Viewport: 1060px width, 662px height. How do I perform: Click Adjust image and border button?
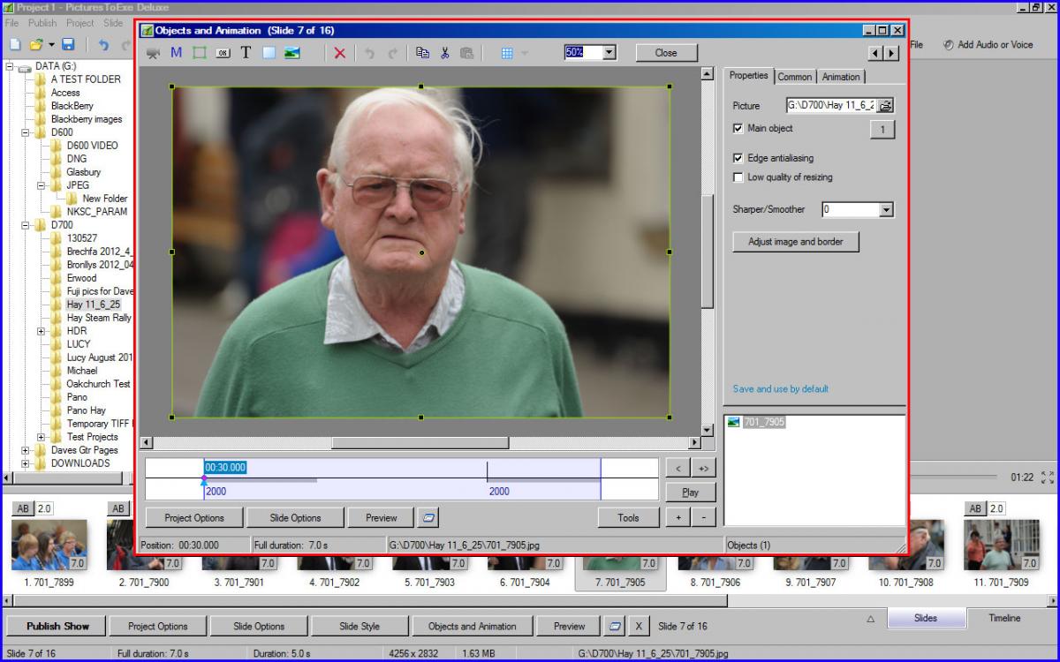click(796, 242)
